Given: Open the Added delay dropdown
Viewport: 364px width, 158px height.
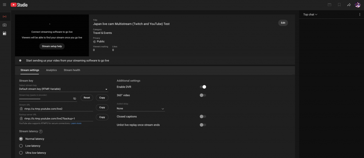Looking at the screenshot, I should (x=140, y=109).
